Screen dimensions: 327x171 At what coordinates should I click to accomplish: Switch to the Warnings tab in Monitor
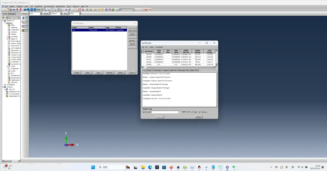click(157, 70)
